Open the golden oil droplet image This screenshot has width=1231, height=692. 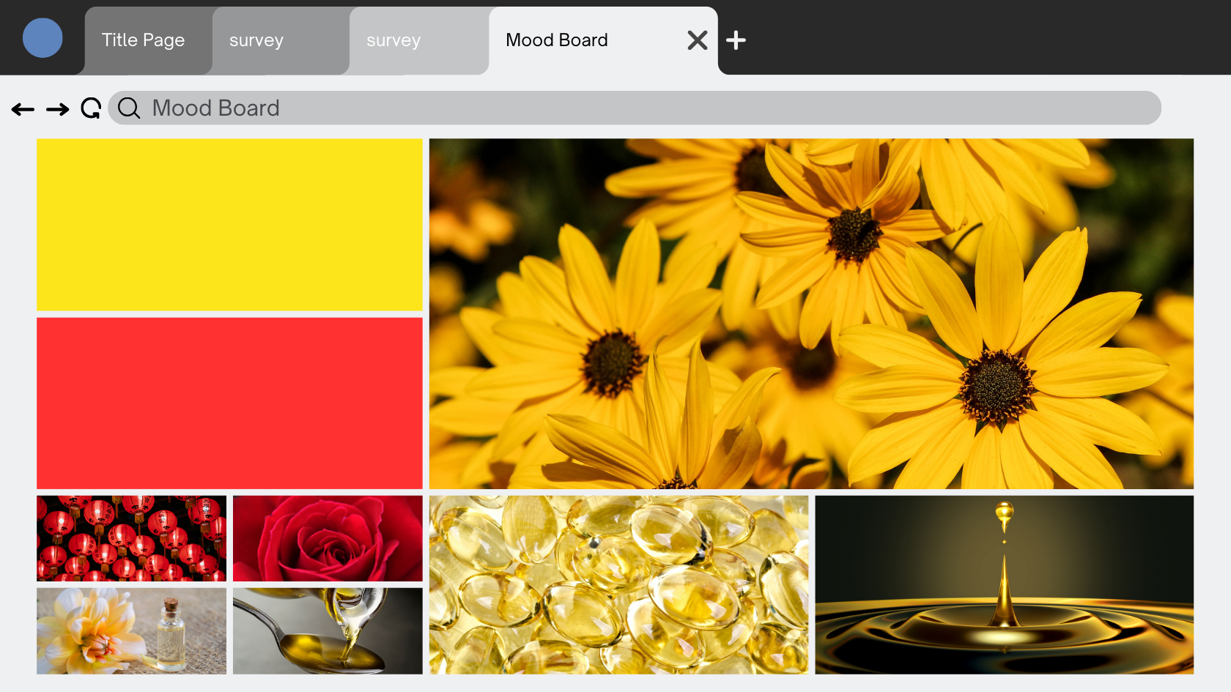pyautogui.click(x=1004, y=584)
